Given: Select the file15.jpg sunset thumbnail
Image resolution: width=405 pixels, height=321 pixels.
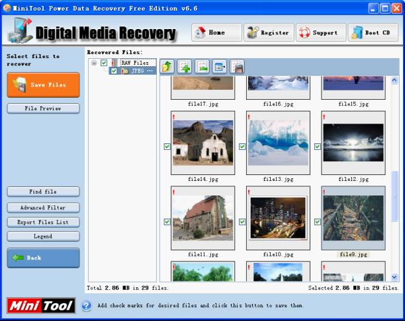Looking at the screenshot, I should (x=353, y=88).
